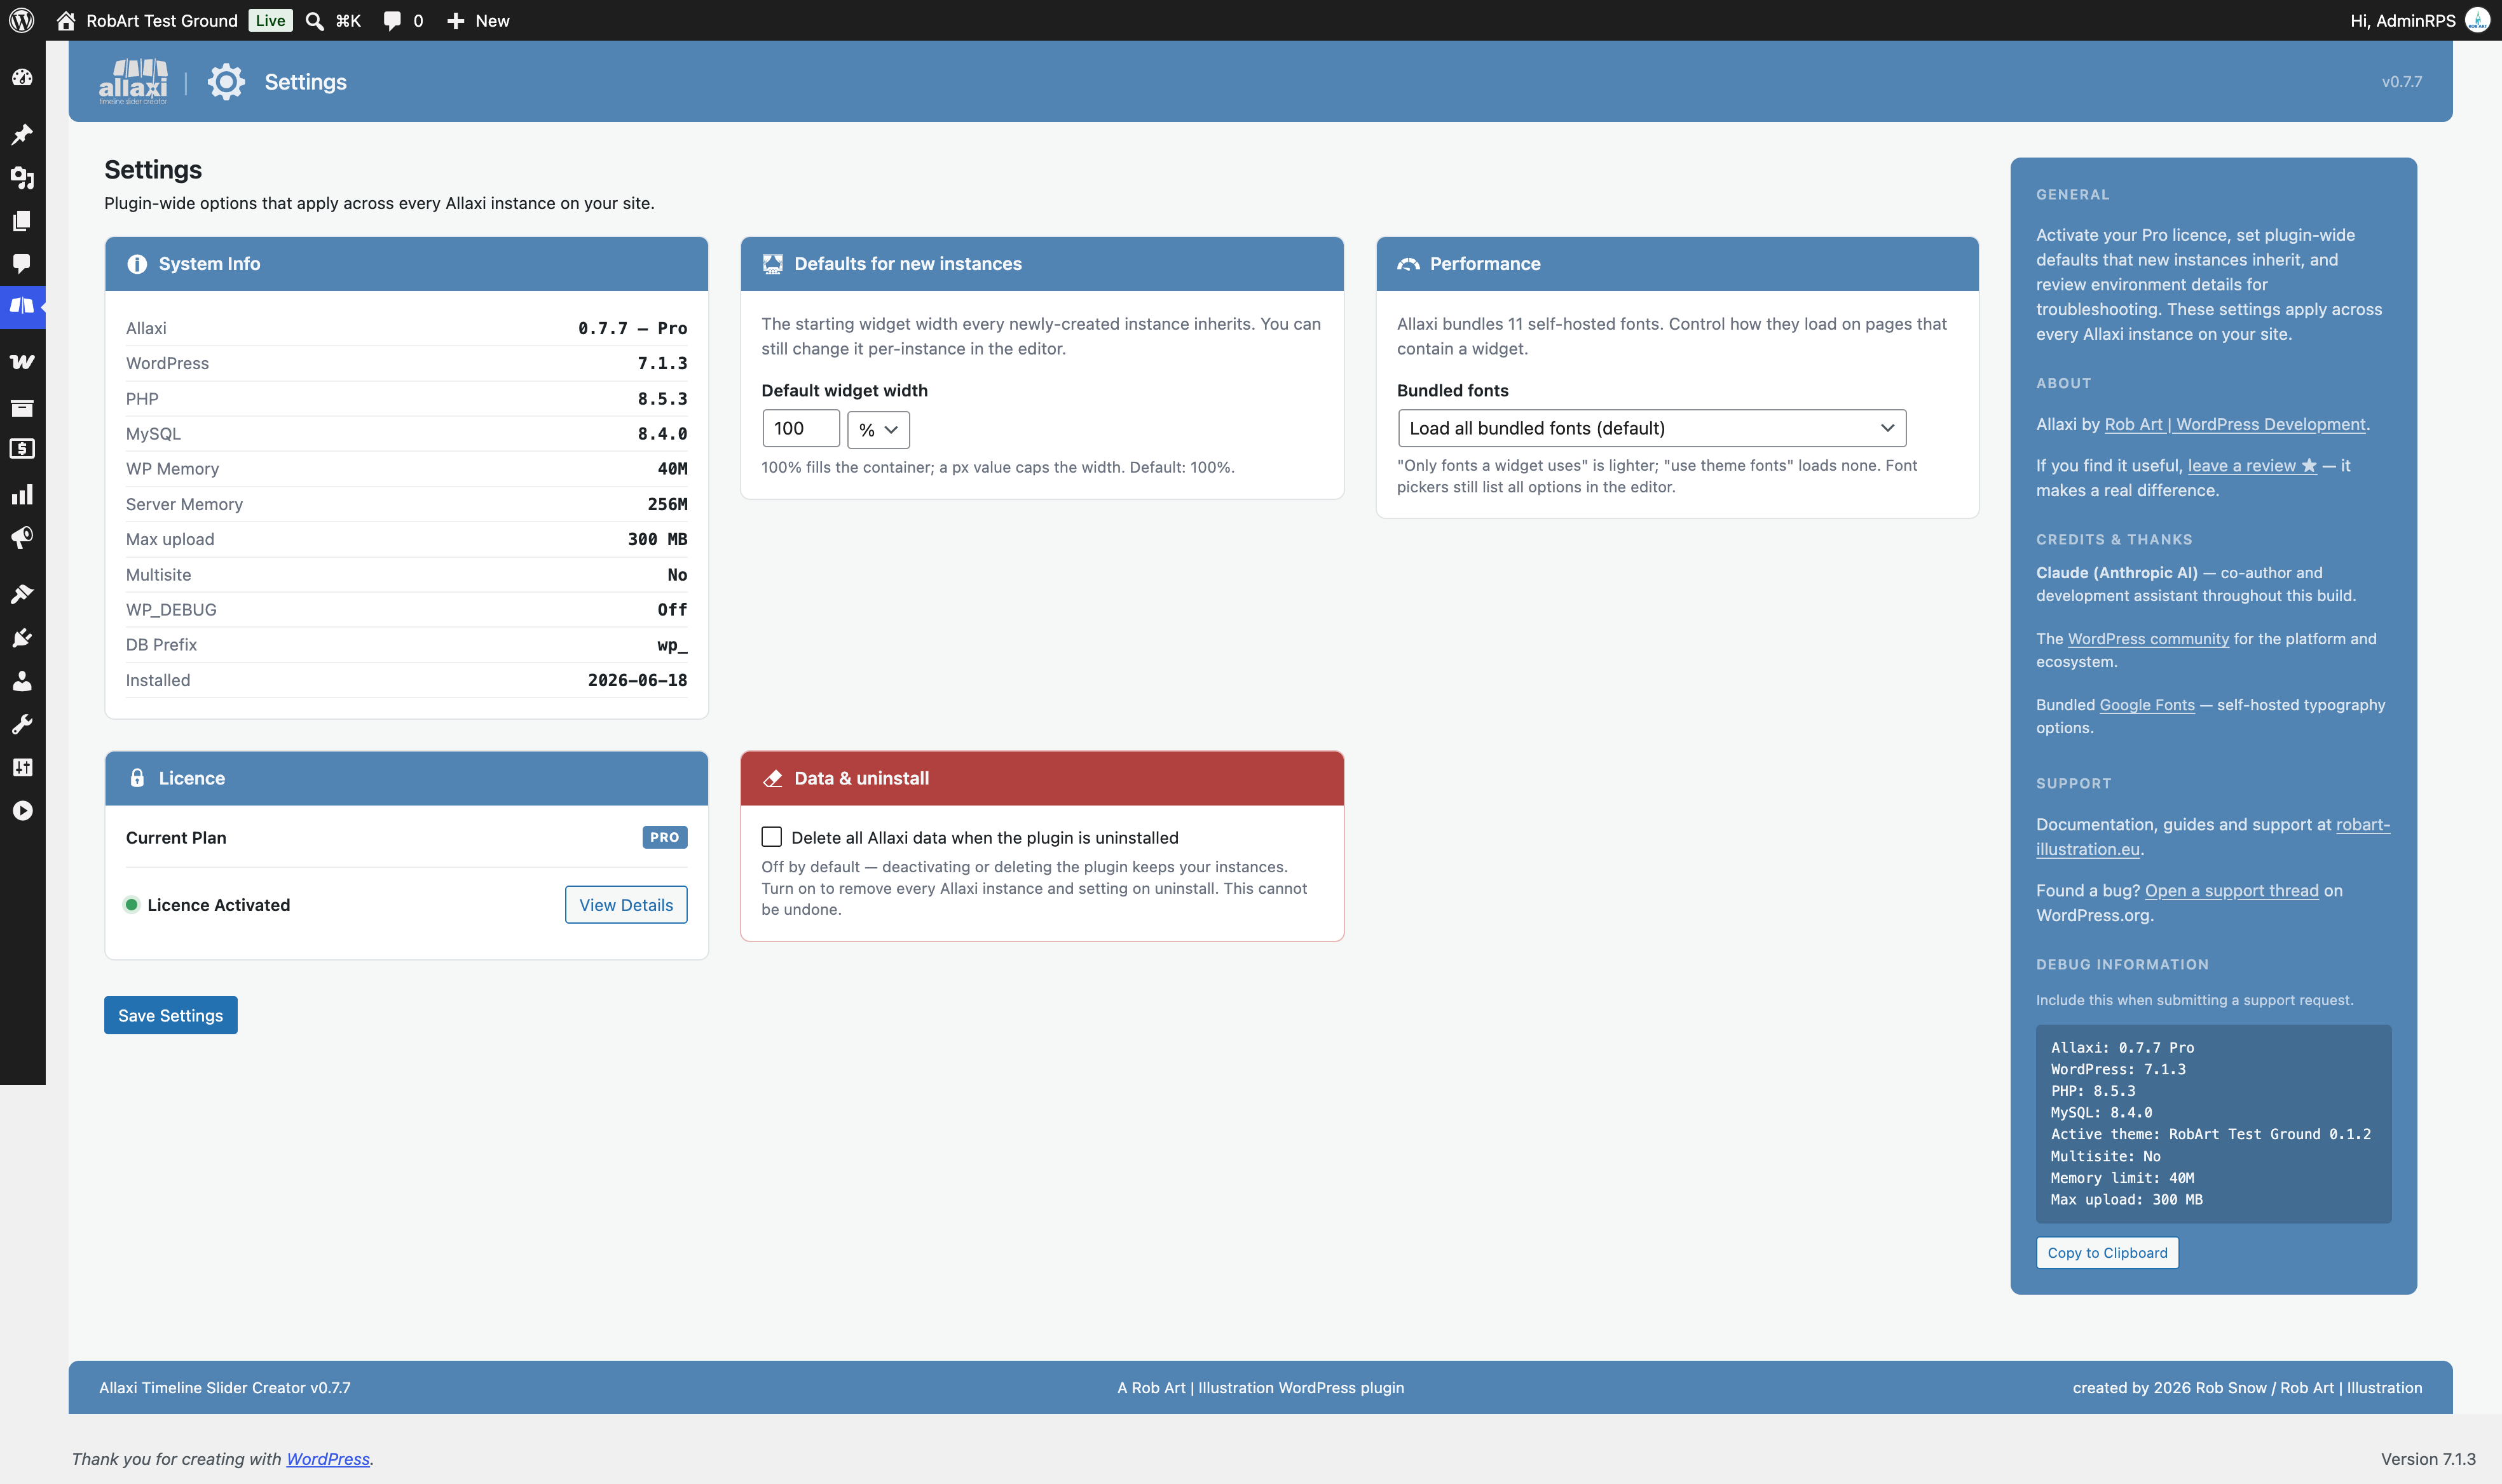The width and height of the screenshot is (2502, 1484).
Task: Open Tools via the wrench sidebar icon
Action: [x=22, y=724]
